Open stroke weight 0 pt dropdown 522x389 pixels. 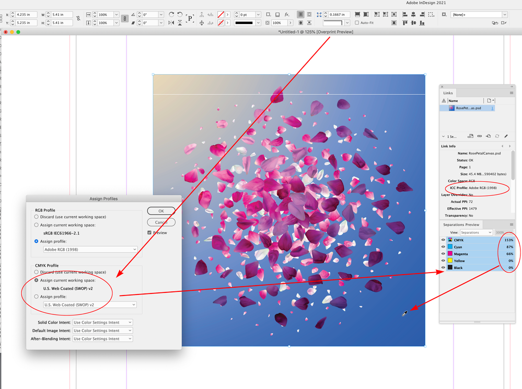point(258,15)
